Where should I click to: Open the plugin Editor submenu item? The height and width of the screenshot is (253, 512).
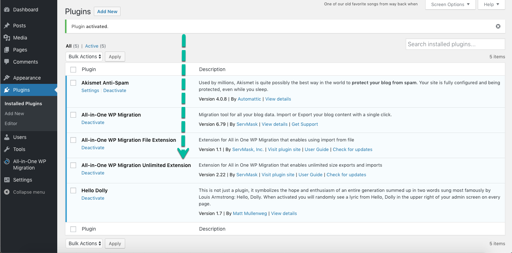pos(11,123)
